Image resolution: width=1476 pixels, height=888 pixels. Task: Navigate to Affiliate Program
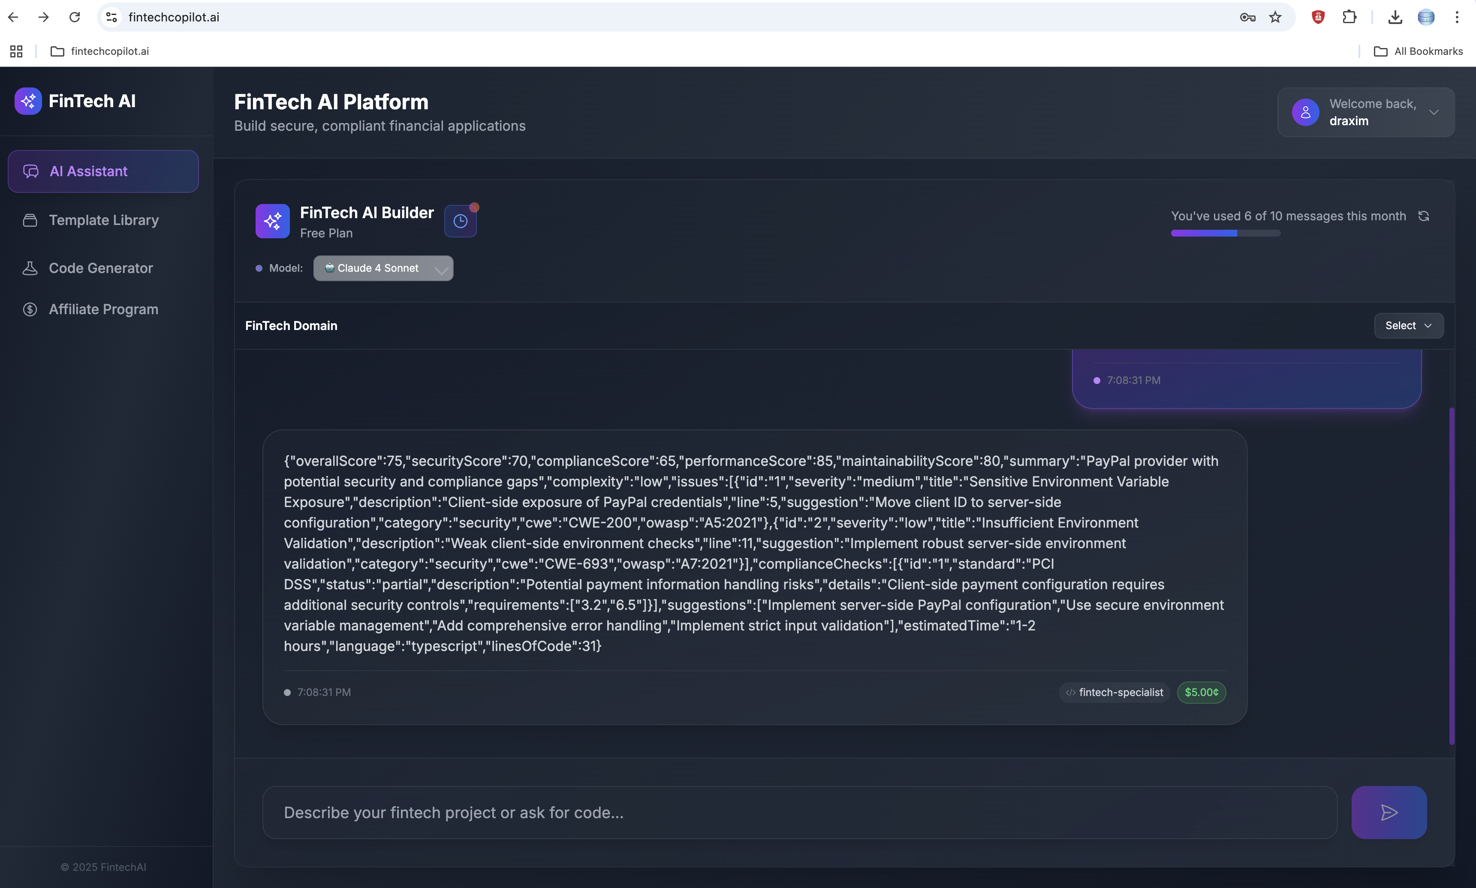(x=103, y=309)
